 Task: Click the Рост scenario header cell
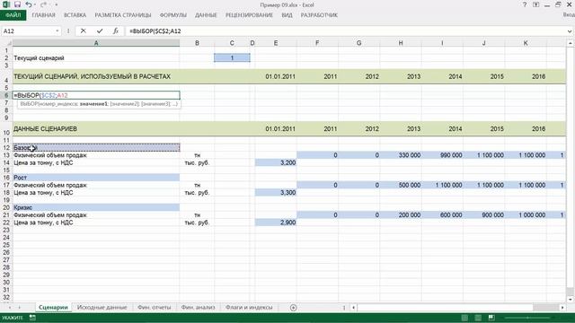tap(96, 178)
